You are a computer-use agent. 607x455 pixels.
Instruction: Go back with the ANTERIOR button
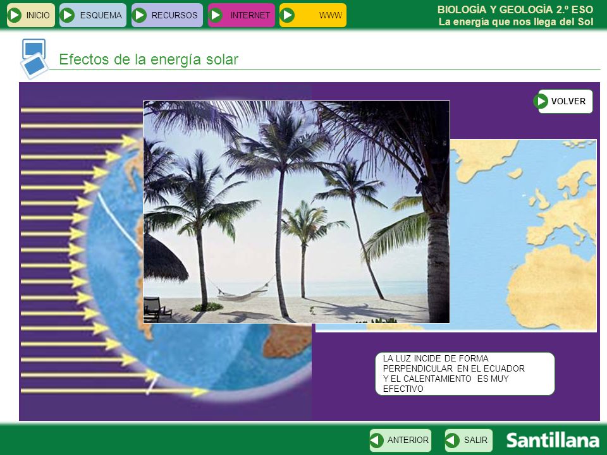(400, 440)
